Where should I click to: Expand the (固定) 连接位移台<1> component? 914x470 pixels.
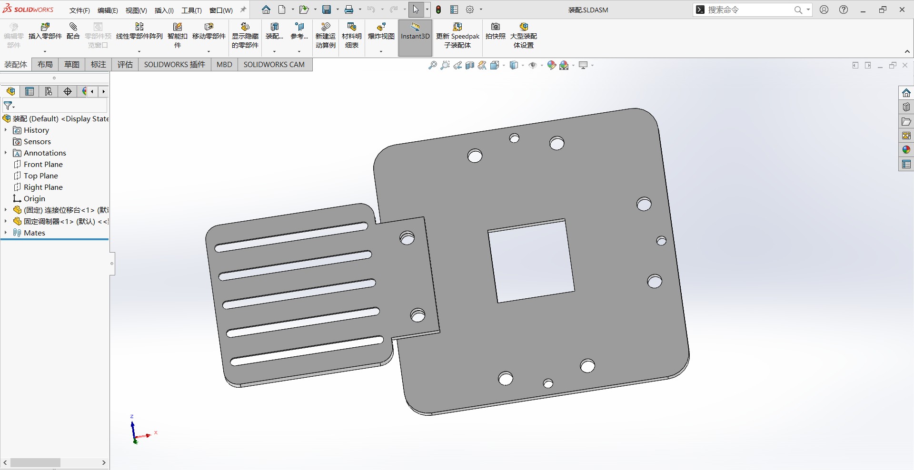6,210
